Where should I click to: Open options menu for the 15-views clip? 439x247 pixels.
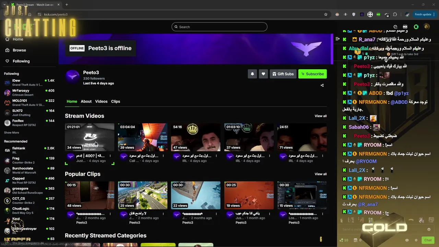322,214
